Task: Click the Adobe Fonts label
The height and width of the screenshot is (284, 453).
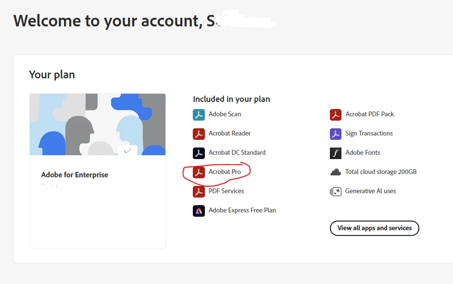Action: click(x=363, y=152)
